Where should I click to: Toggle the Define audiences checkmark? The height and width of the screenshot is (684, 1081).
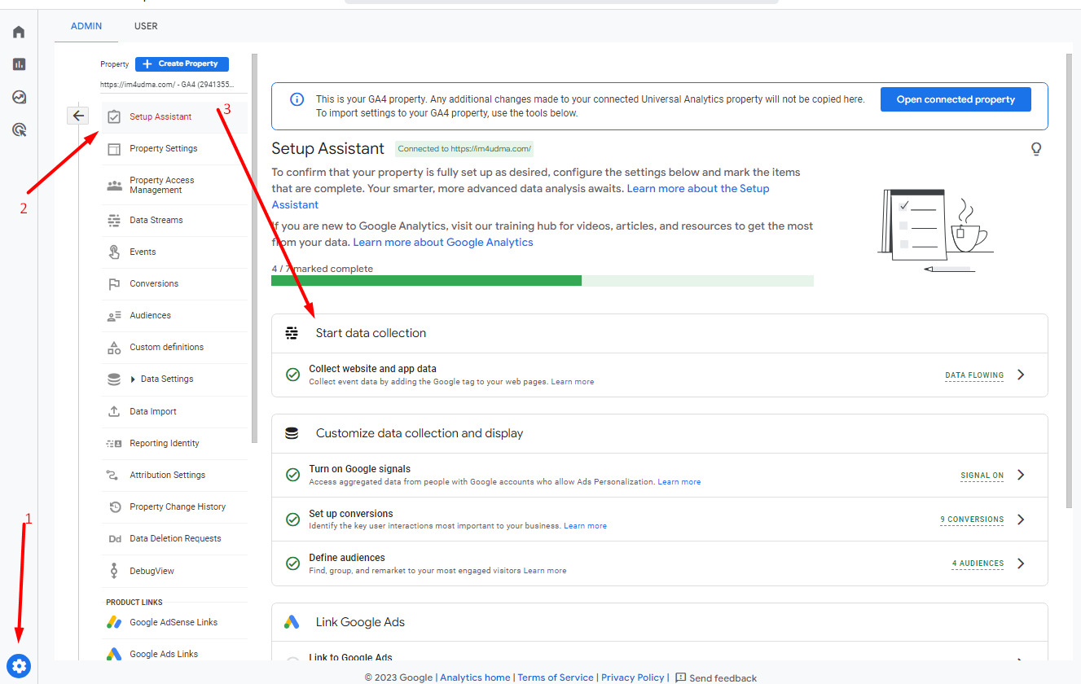(292, 563)
